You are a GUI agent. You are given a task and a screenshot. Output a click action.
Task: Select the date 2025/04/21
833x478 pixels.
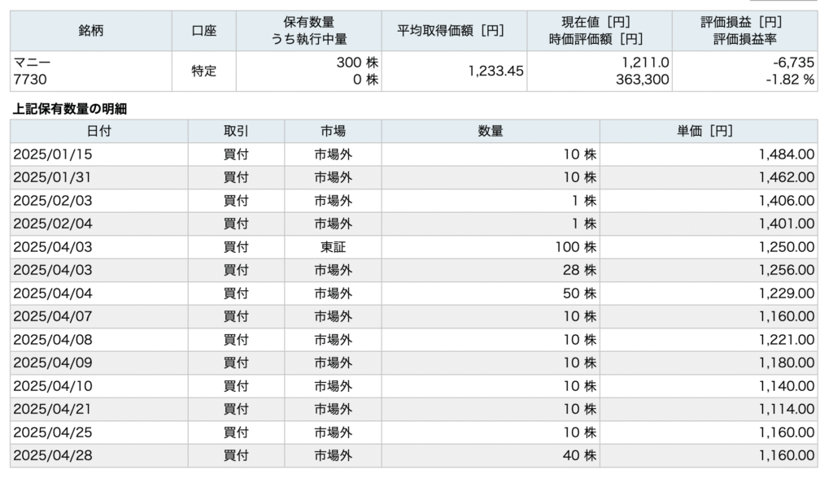(52, 409)
